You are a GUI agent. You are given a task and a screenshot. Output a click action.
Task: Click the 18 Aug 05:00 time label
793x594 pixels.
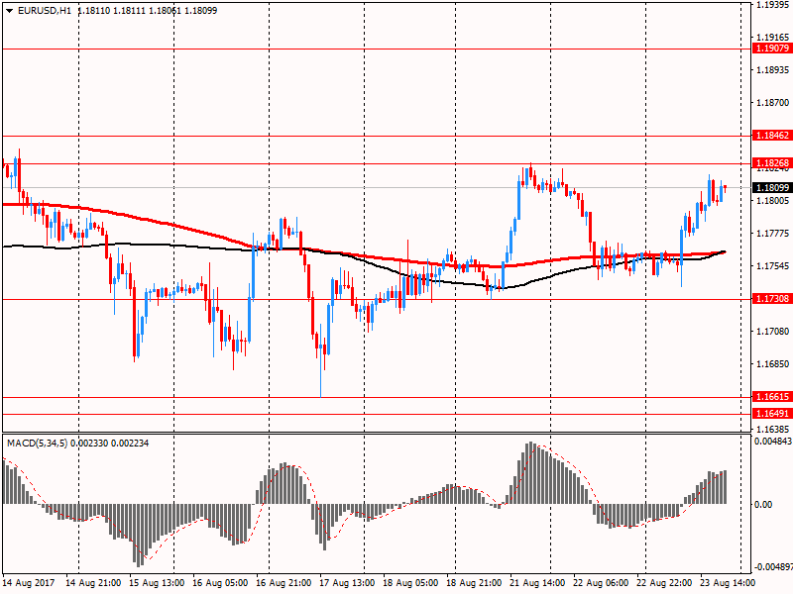[410, 583]
